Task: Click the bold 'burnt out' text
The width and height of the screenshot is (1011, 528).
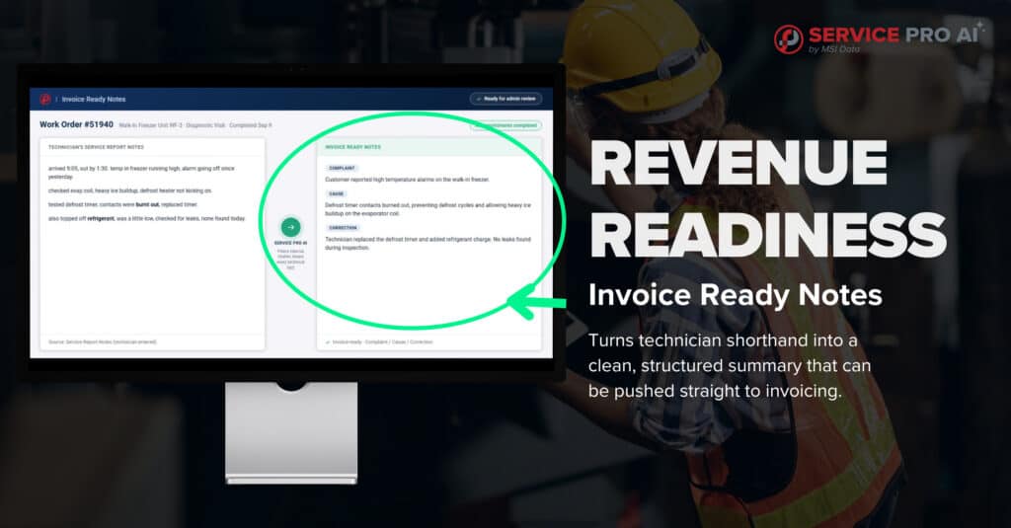Action: click(147, 204)
